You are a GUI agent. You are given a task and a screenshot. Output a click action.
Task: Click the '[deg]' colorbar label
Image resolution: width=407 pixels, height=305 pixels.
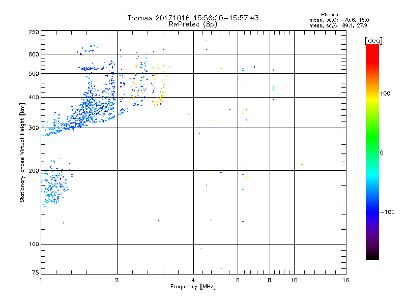[x=373, y=41]
